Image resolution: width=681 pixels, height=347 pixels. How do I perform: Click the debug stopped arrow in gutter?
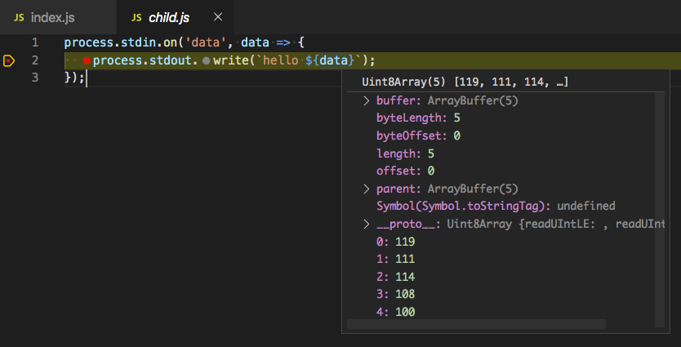(9, 60)
